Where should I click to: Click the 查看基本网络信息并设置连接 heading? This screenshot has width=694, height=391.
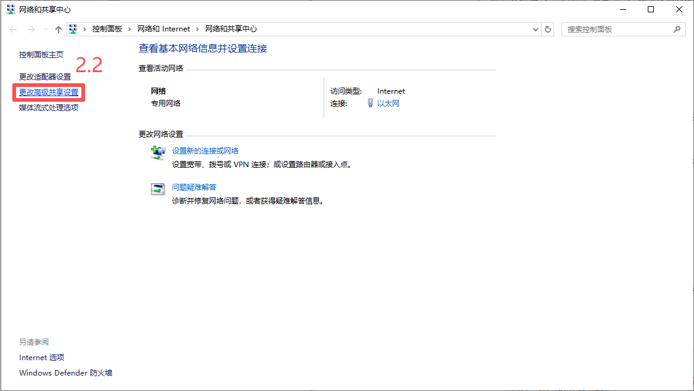[203, 49]
